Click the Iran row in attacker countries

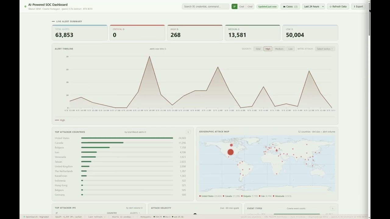pyautogui.click(x=120, y=152)
